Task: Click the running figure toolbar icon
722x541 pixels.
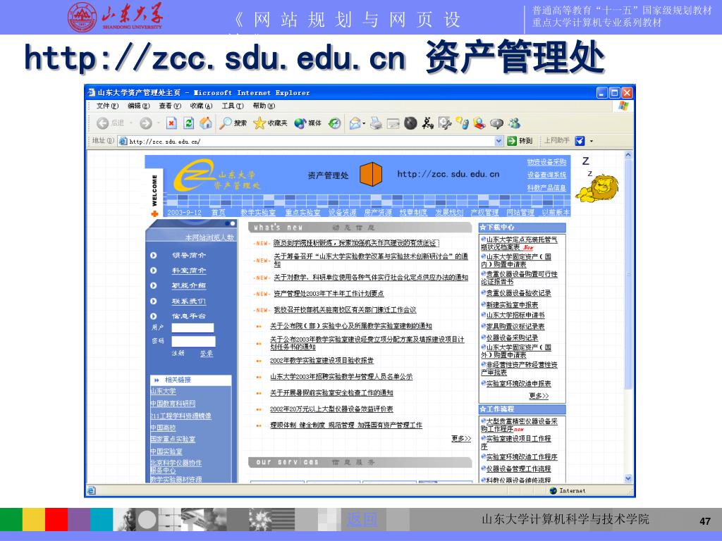Action: pyautogui.click(x=428, y=123)
